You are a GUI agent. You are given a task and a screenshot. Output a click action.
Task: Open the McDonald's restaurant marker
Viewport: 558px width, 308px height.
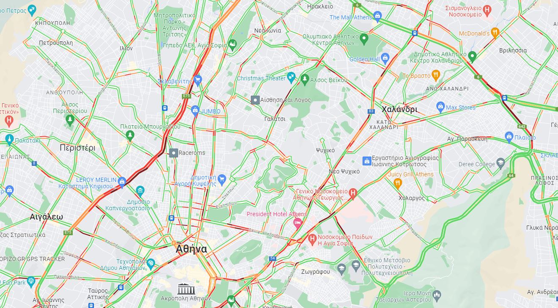495,33
